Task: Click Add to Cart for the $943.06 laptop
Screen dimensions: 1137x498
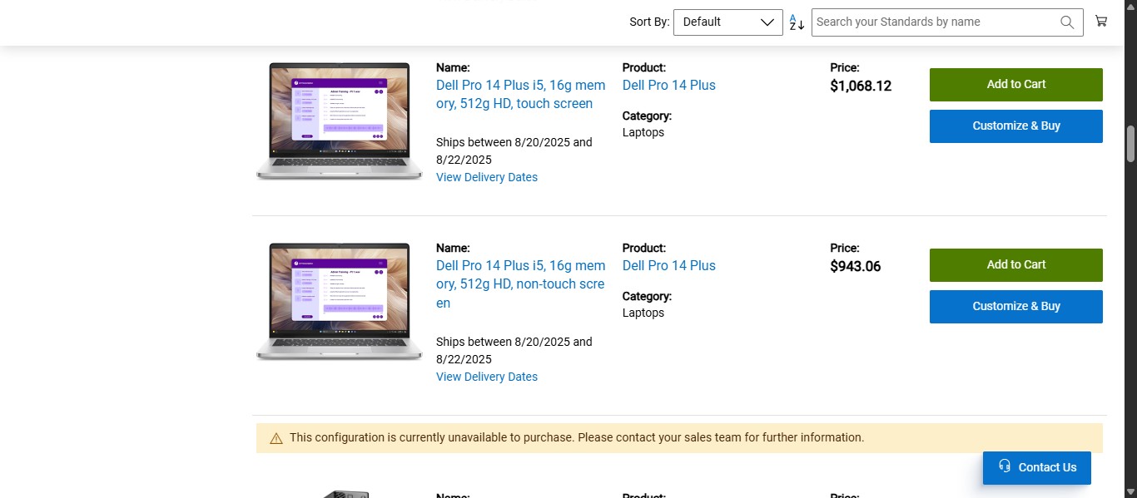Action: pos(1015,264)
